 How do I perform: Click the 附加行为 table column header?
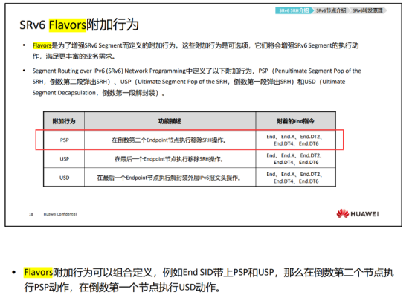(64, 121)
